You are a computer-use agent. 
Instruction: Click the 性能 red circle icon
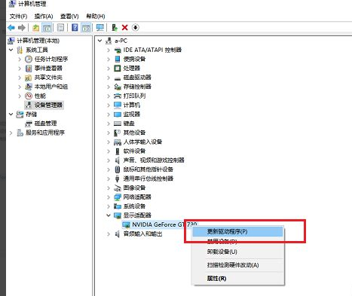click(29, 96)
